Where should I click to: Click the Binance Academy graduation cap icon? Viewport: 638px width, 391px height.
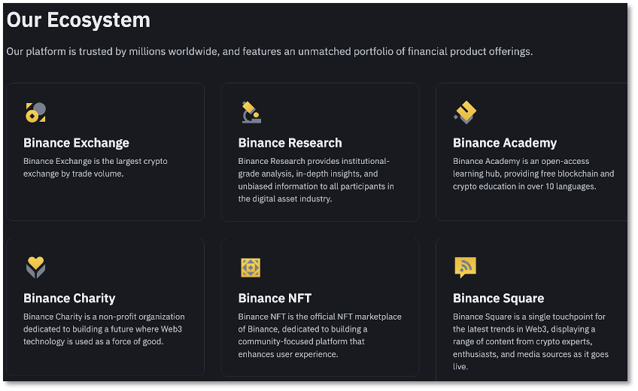click(x=466, y=113)
